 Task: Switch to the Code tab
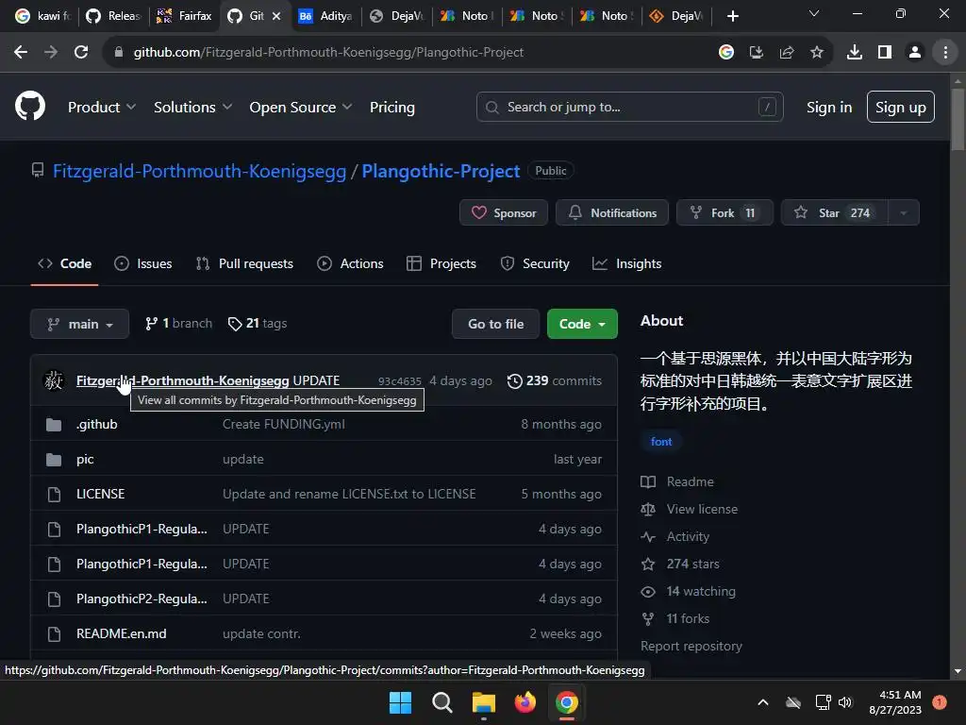pyautogui.click(x=65, y=264)
